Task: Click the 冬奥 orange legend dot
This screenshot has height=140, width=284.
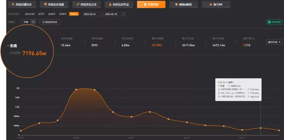Action: coord(8,46)
